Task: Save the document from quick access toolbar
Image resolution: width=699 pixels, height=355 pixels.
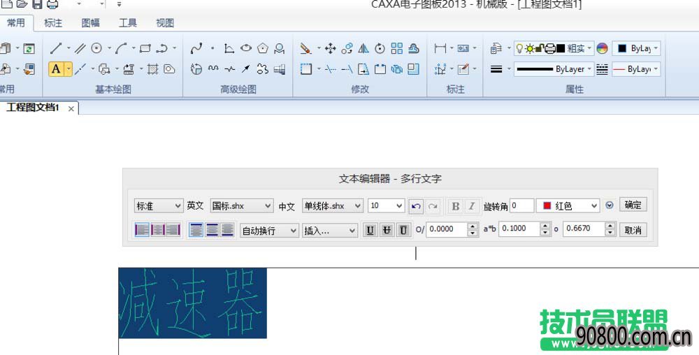Action: [x=38, y=5]
